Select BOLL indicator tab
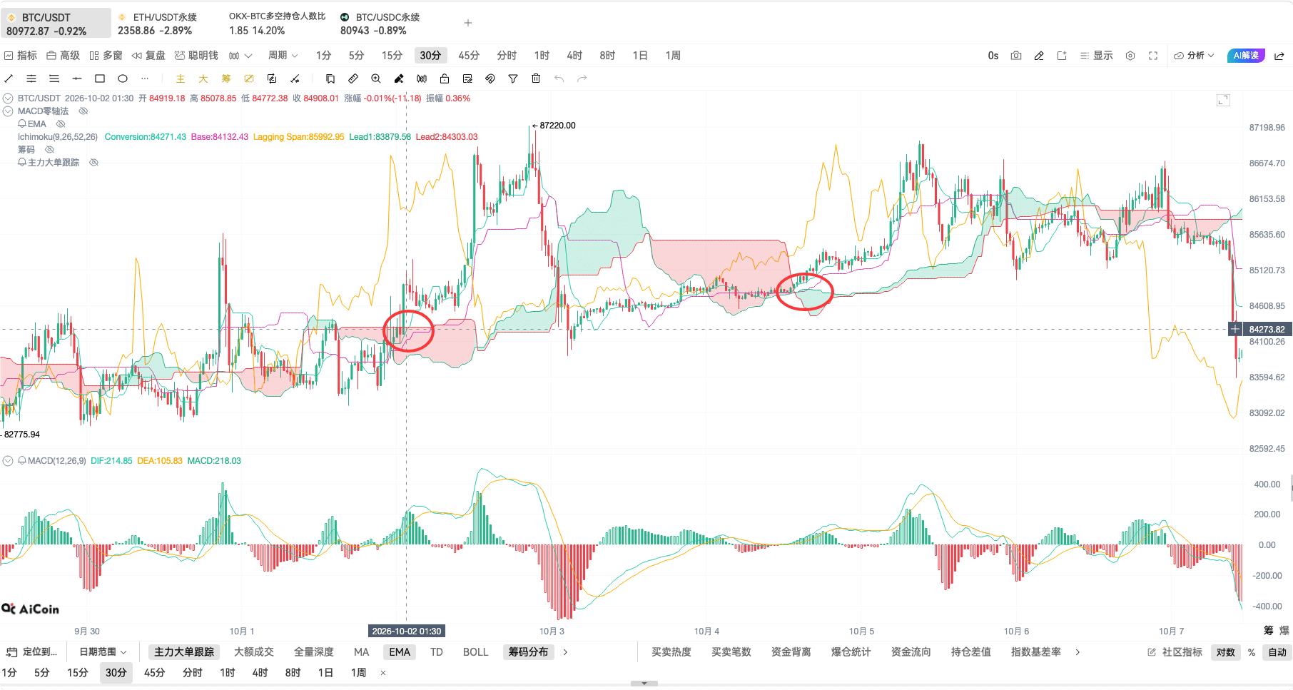Screen dimensions: 1293x690 (475, 652)
